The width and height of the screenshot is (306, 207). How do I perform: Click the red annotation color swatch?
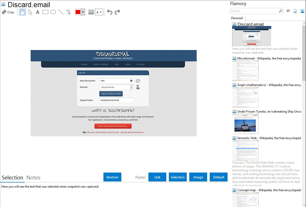(x=78, y=12)
